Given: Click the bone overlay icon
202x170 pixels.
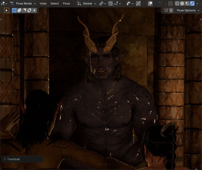Looking at the screenshot, I should click(x=160, y=3).
